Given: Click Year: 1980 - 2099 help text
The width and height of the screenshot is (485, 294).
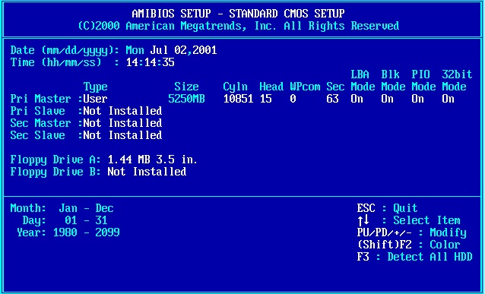Looking at the screenshot, I should click(68, 232).
